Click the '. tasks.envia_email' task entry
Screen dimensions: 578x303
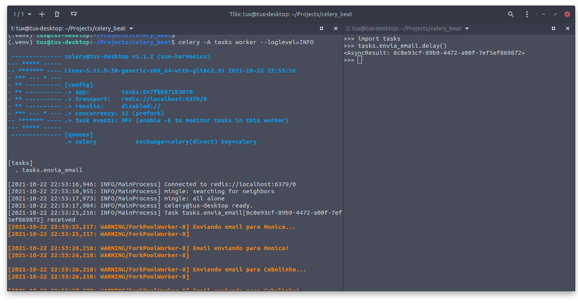[x=49, y=170]
